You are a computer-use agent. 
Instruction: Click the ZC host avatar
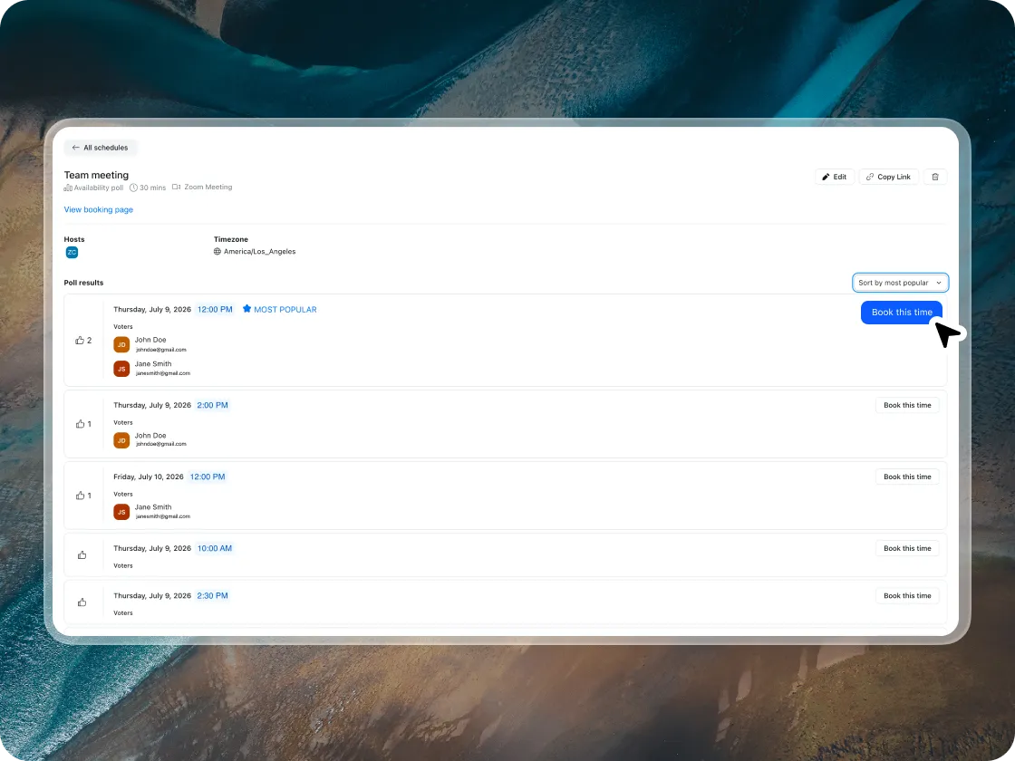coord(72,253)
